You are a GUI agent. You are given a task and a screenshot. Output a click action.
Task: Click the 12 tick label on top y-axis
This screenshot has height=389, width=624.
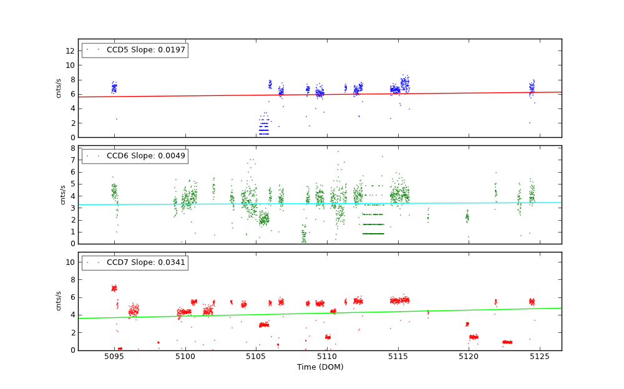tap(70, 50)
